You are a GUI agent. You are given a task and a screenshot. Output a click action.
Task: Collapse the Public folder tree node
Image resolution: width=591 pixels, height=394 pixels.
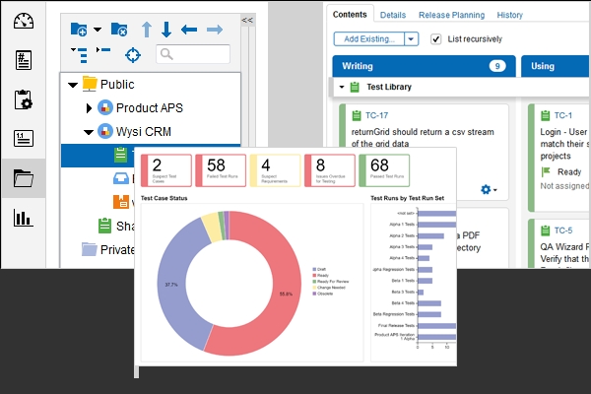coord(72,85)
